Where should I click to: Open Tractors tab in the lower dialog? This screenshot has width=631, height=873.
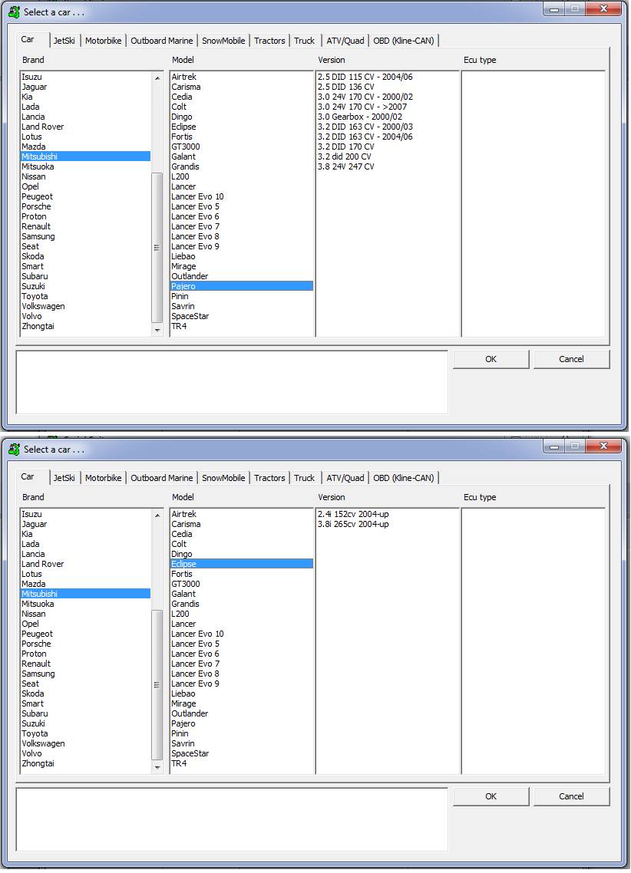[x=269, y=478]
